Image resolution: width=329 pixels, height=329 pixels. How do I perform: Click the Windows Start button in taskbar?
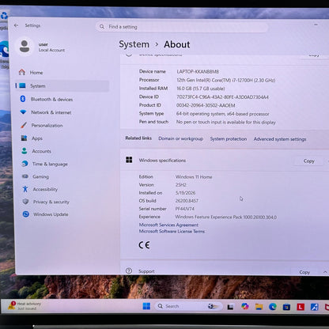click(146, 306)
